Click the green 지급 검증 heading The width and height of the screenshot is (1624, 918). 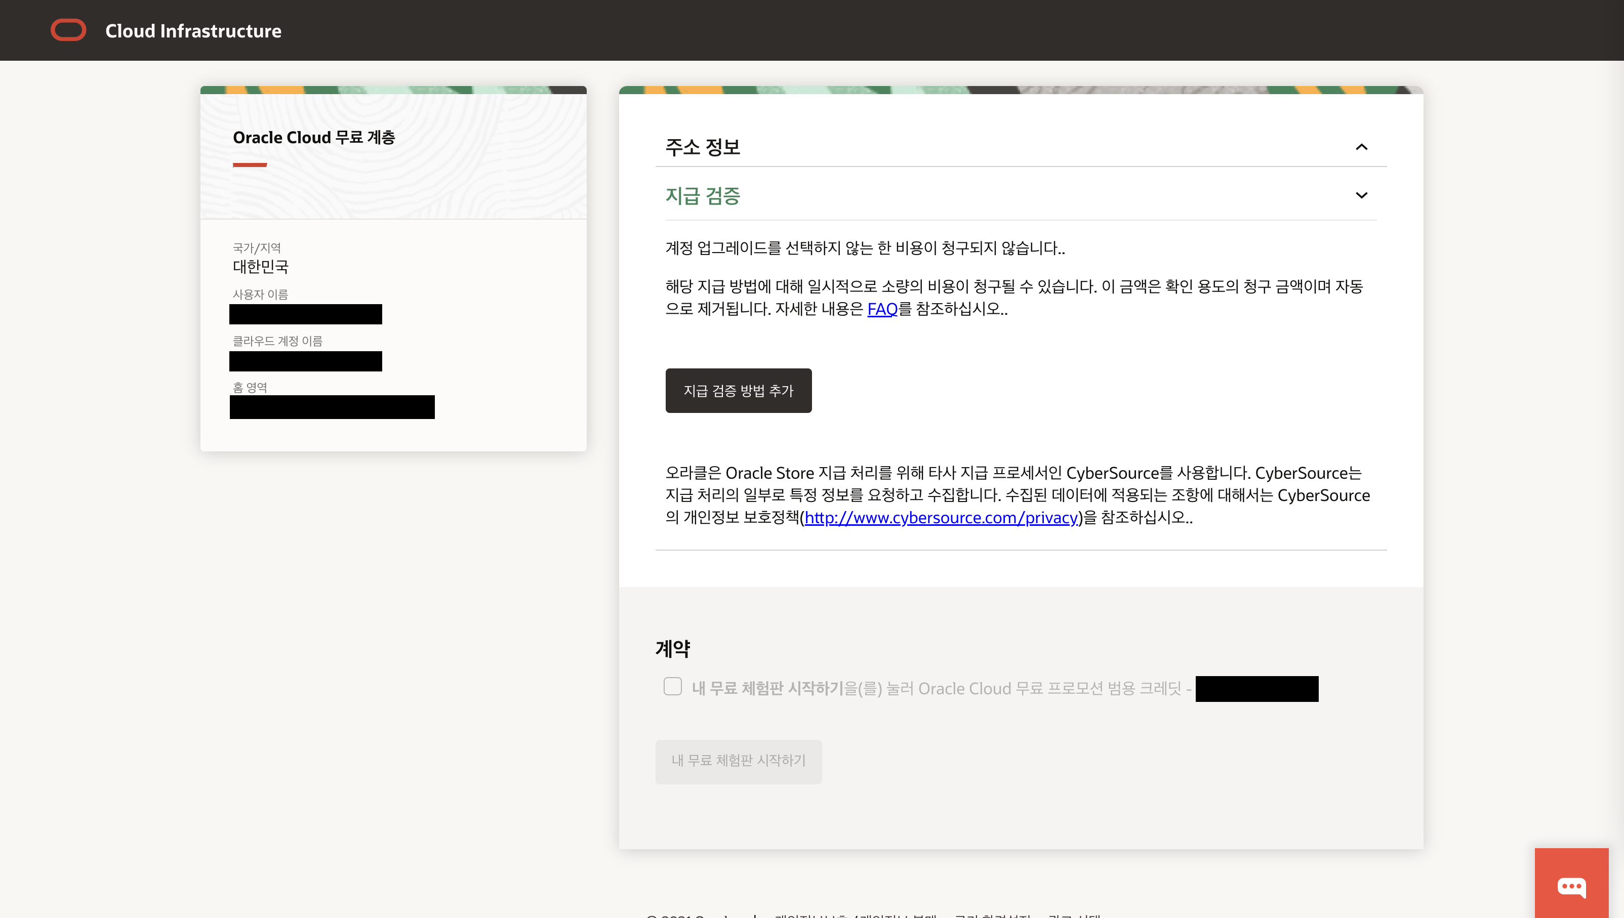[703, 195]
